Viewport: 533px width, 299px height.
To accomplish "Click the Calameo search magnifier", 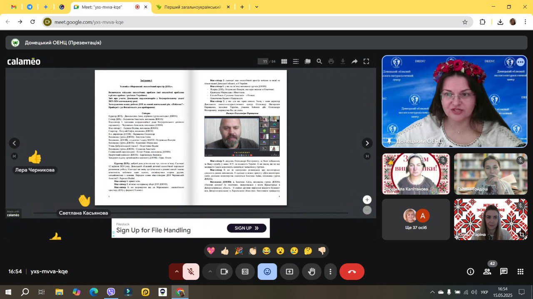I will coord(319,61).
